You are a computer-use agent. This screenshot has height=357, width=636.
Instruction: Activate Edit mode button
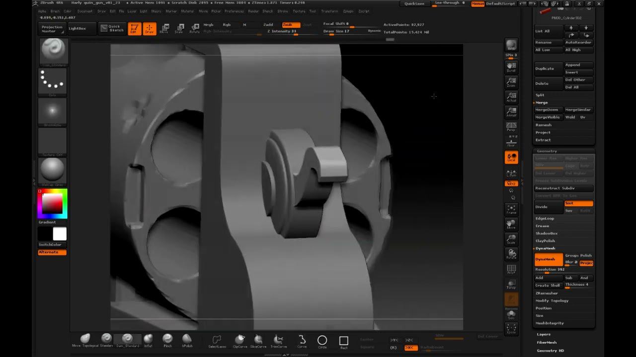point(134,29)
